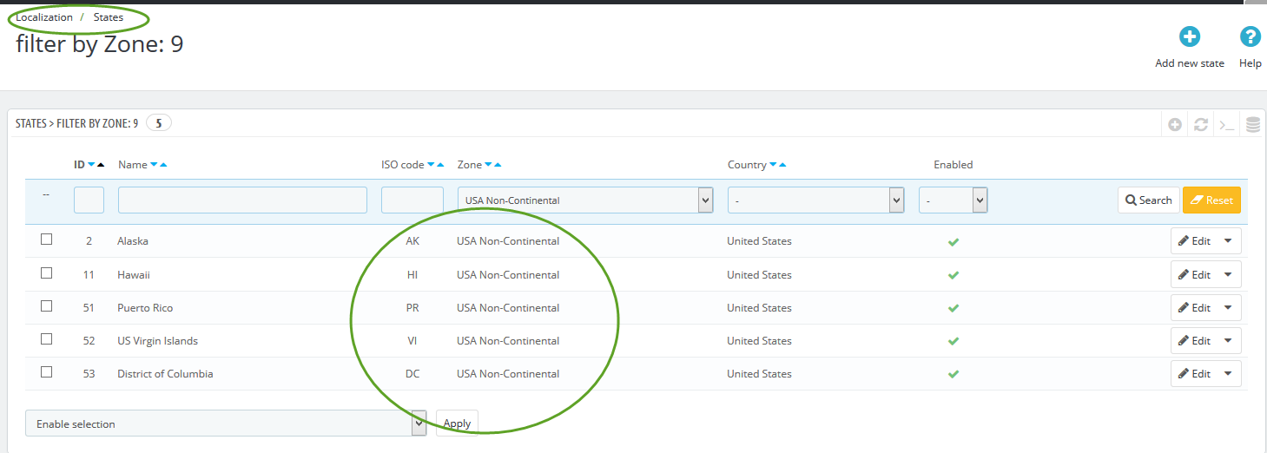Sort Zone column ascending
1267x453 pixels.
click(x=498, y=165)
